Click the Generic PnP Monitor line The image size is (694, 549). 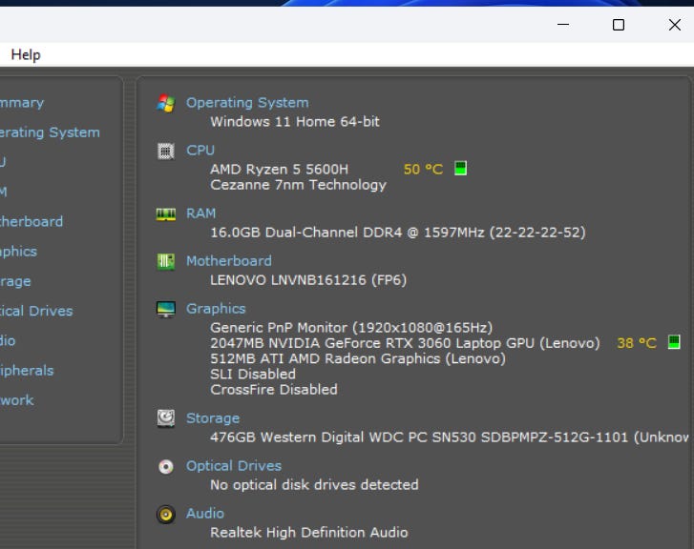pyautogui.click(x=351, y=328)
